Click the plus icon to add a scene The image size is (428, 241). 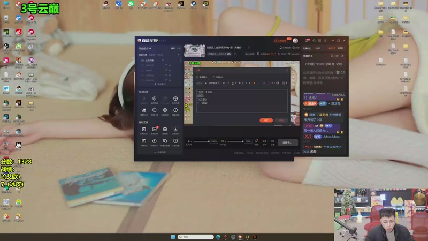coord(179,55)
